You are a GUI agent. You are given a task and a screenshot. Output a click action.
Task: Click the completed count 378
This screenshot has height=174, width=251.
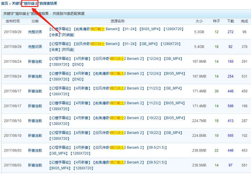point(244,47)
